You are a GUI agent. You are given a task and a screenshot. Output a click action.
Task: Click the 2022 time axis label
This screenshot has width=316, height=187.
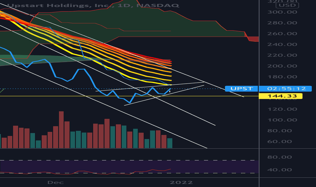pos(181,183)
